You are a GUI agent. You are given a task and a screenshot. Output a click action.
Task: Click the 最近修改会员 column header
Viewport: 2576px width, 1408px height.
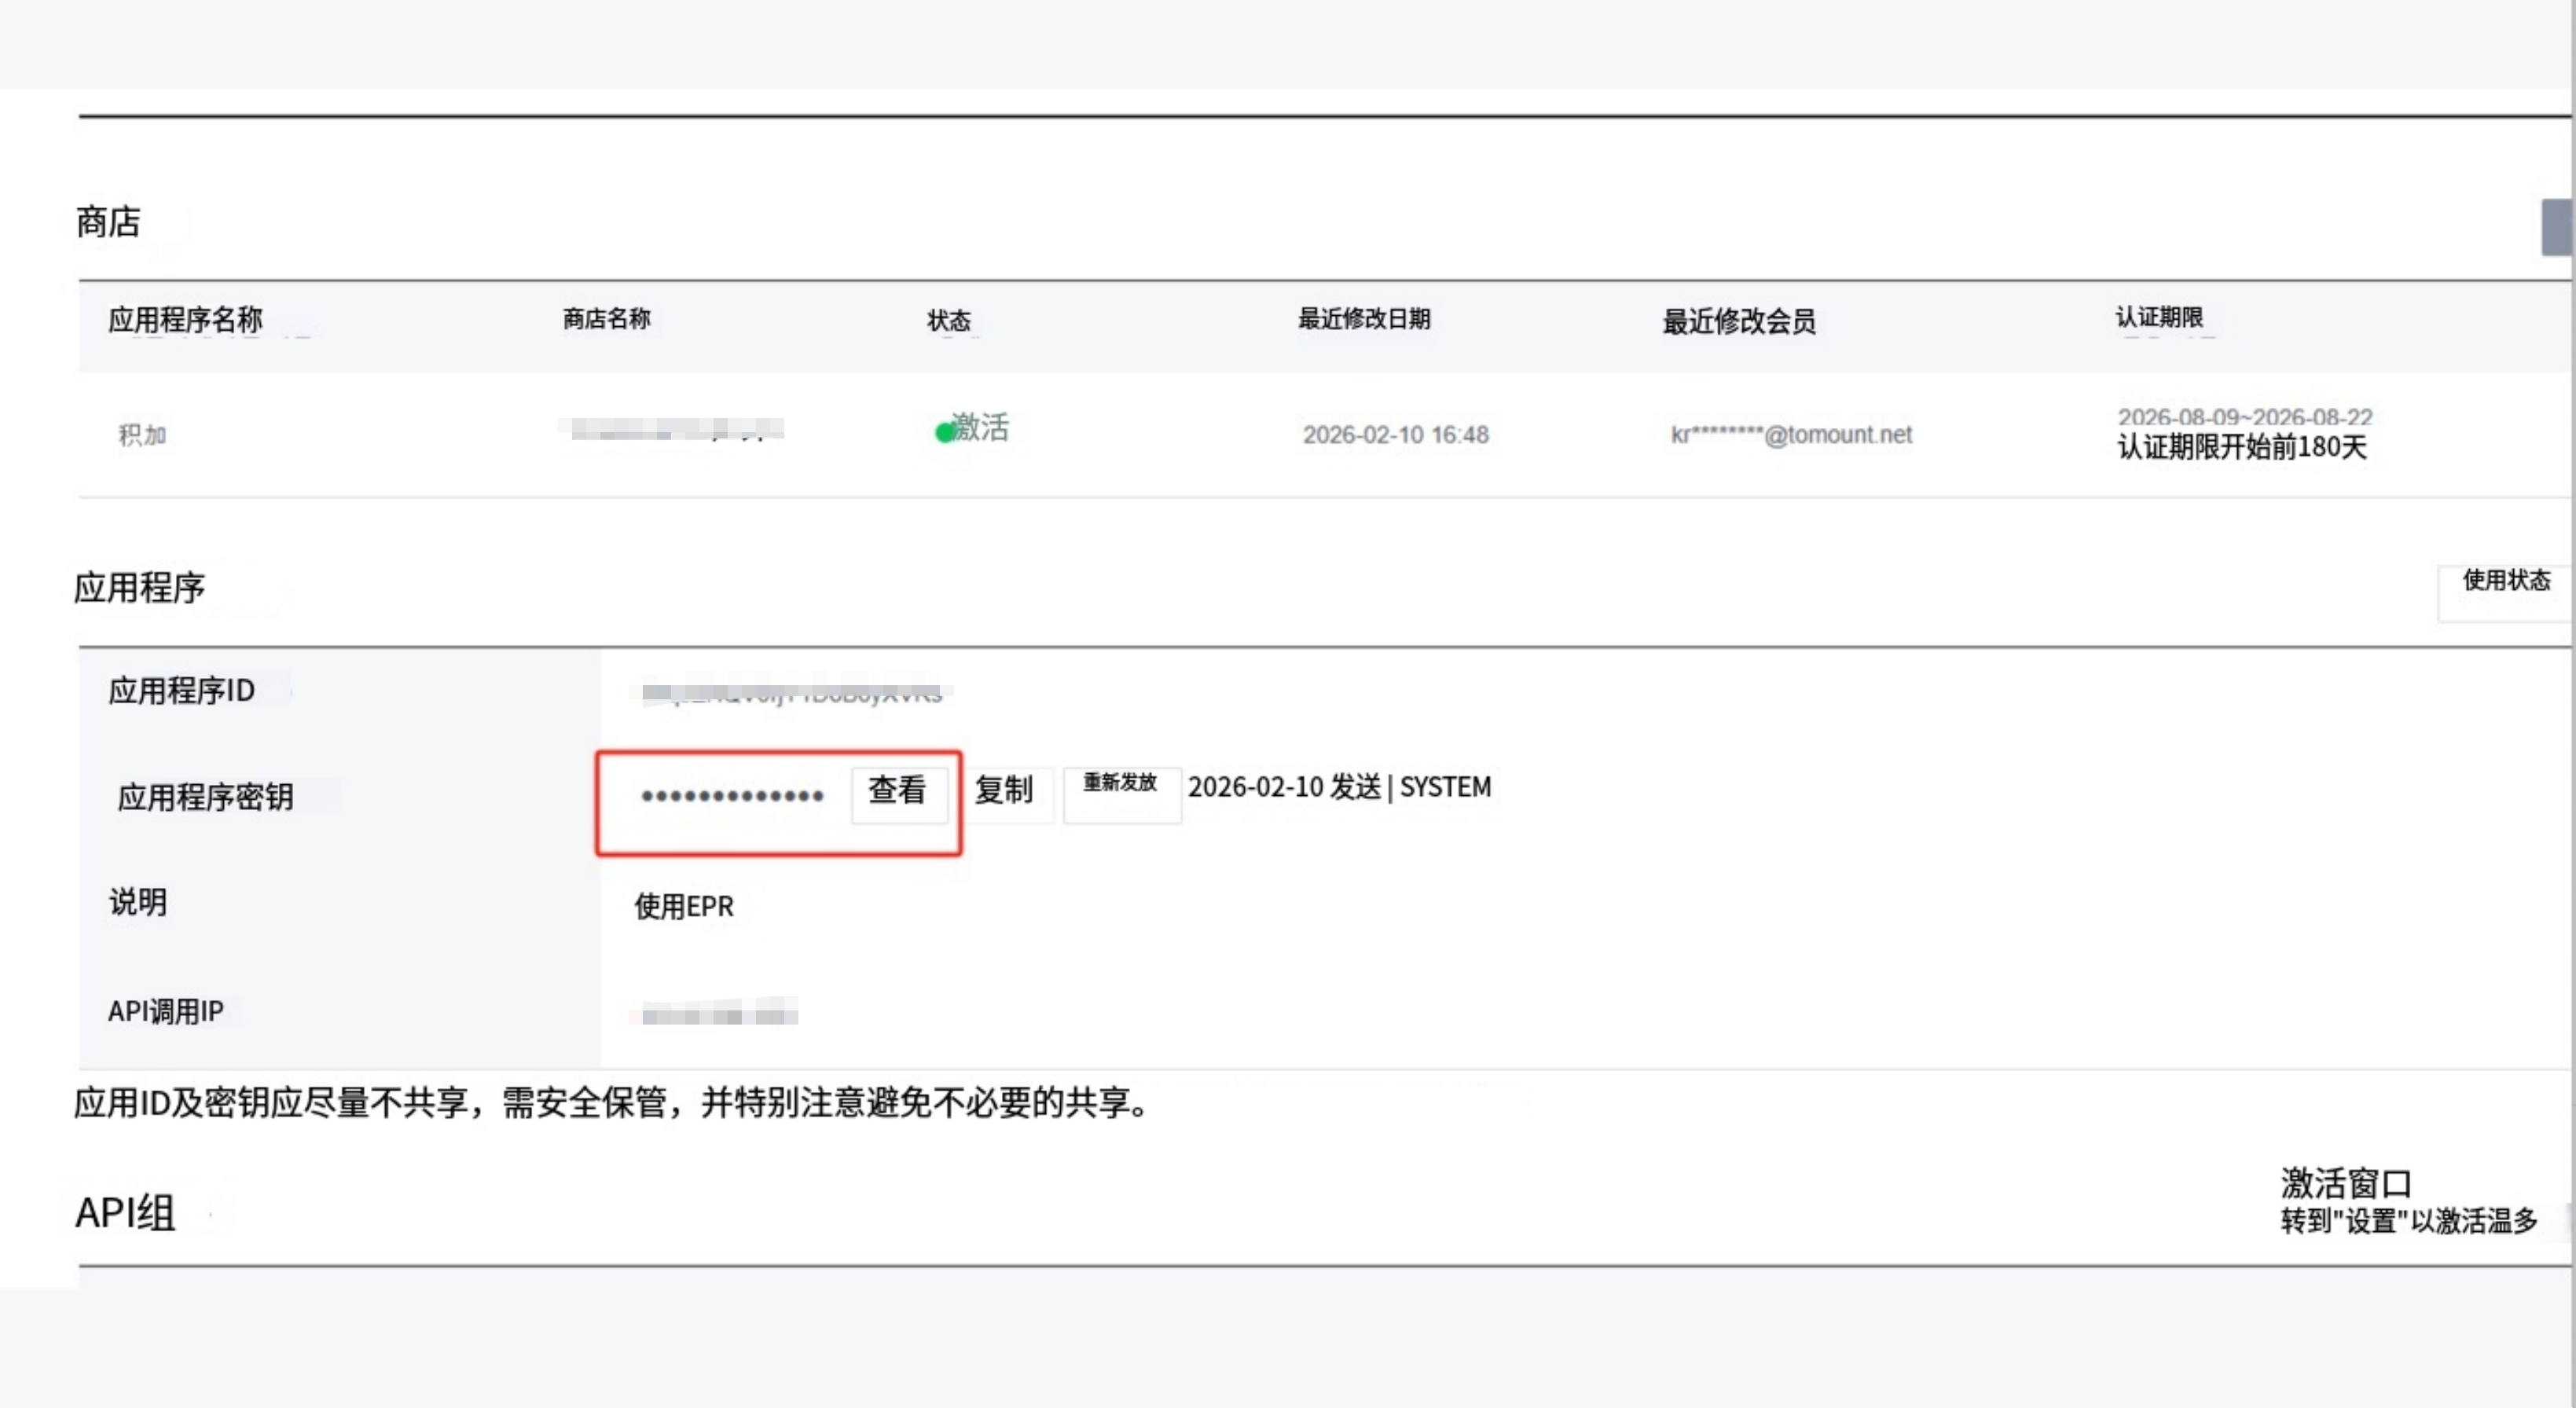pos(1738,322)
